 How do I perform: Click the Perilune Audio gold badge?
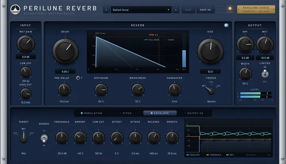pyautogui.click(x=256, y=10)
